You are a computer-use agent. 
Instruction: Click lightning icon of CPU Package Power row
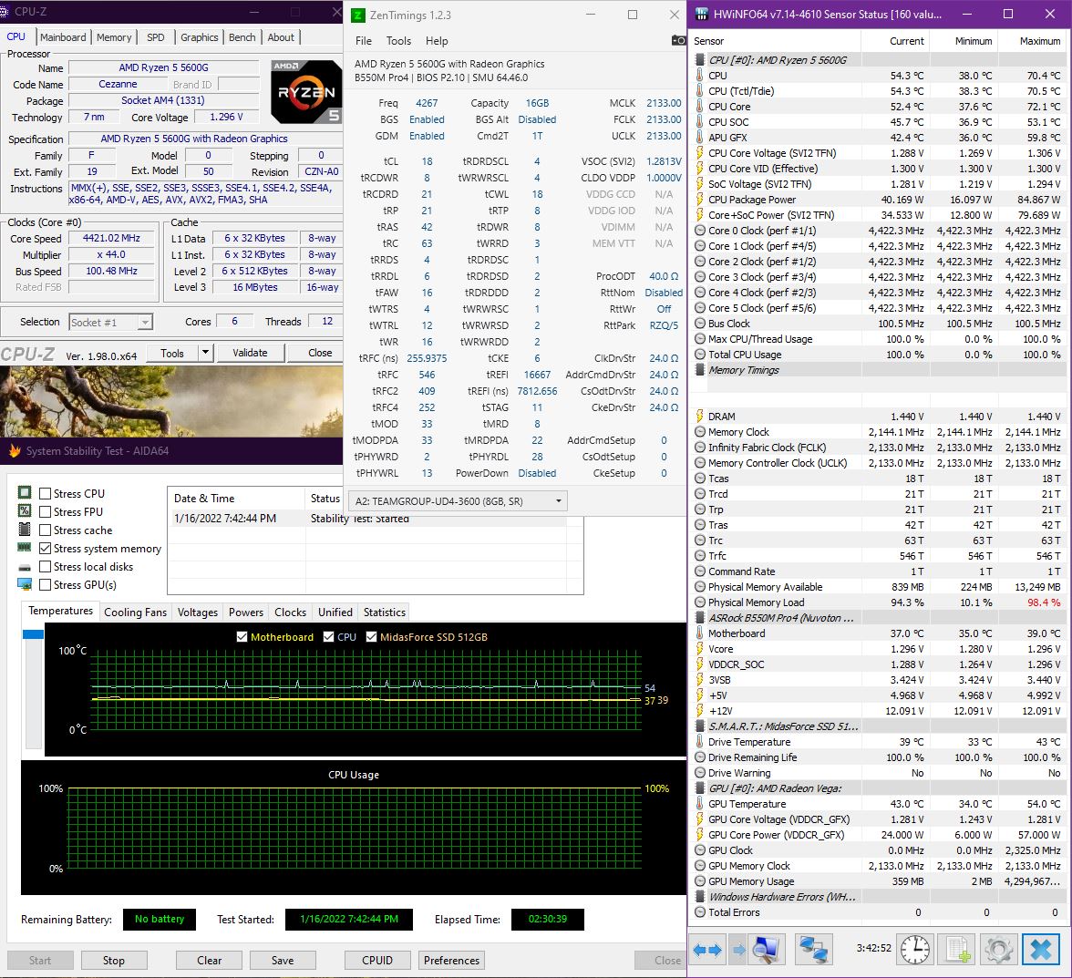point(699,199)
